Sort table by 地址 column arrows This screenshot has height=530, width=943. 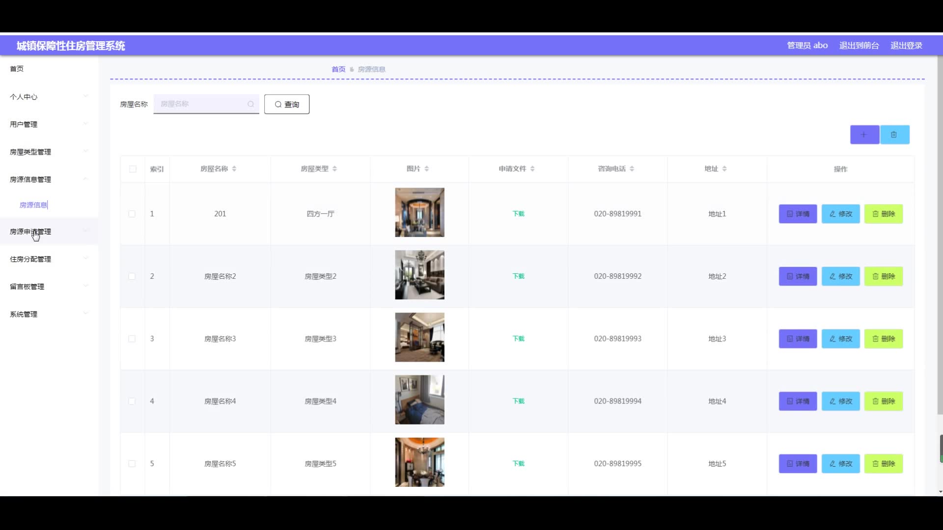(724, 169)
